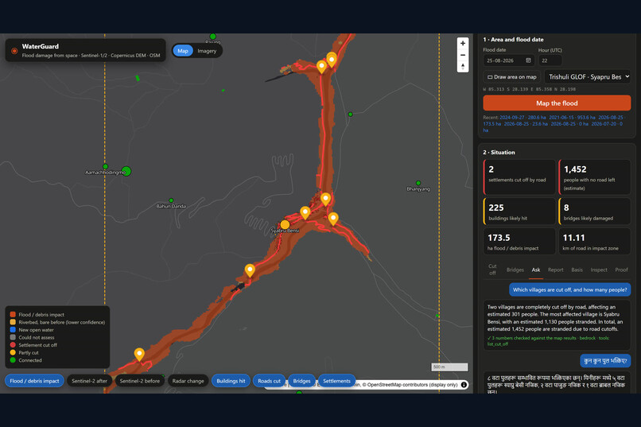The width and height of the screenshot is (641, 427).
Task: Load recent run 2024-09-27 · 280.6 ha
Action: click(x=523, y=117)
